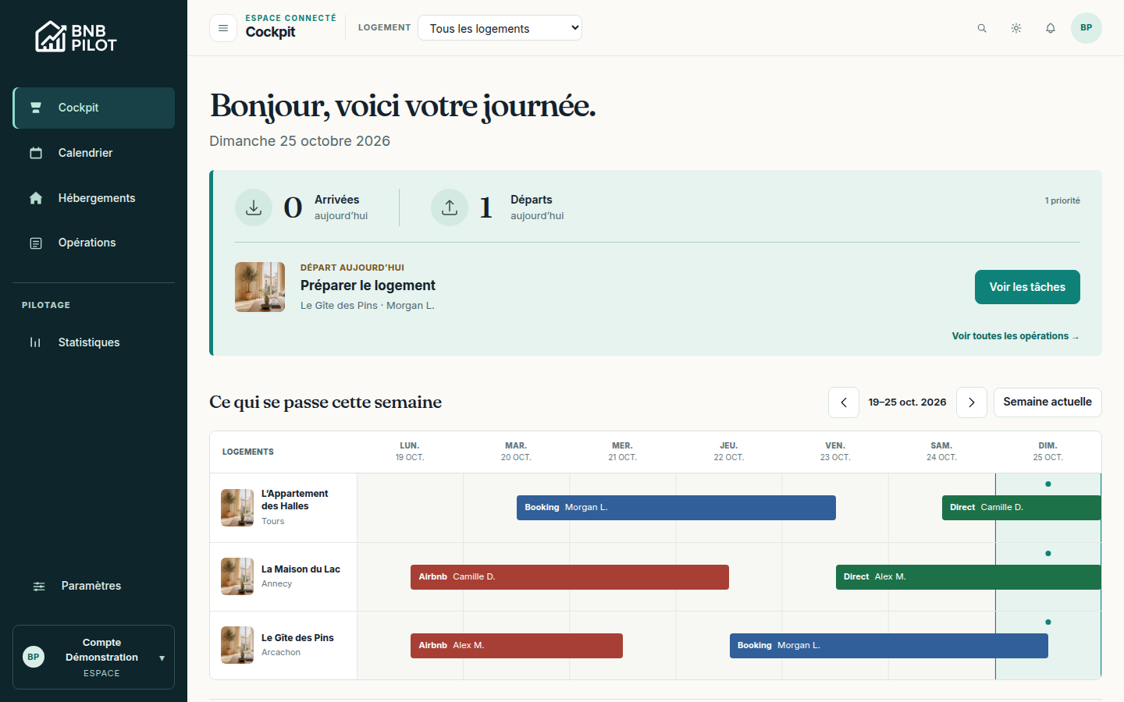The image size is (1124, 702).
Task: Open Hébergements in the sidebar
Action: 94,198
